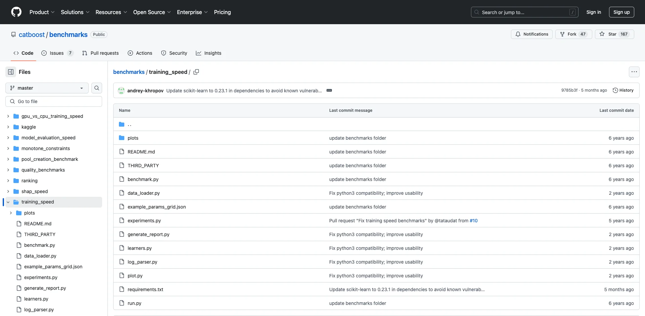Click the Pricing link
The image size is (645, 316).
[x=222, y=12]
